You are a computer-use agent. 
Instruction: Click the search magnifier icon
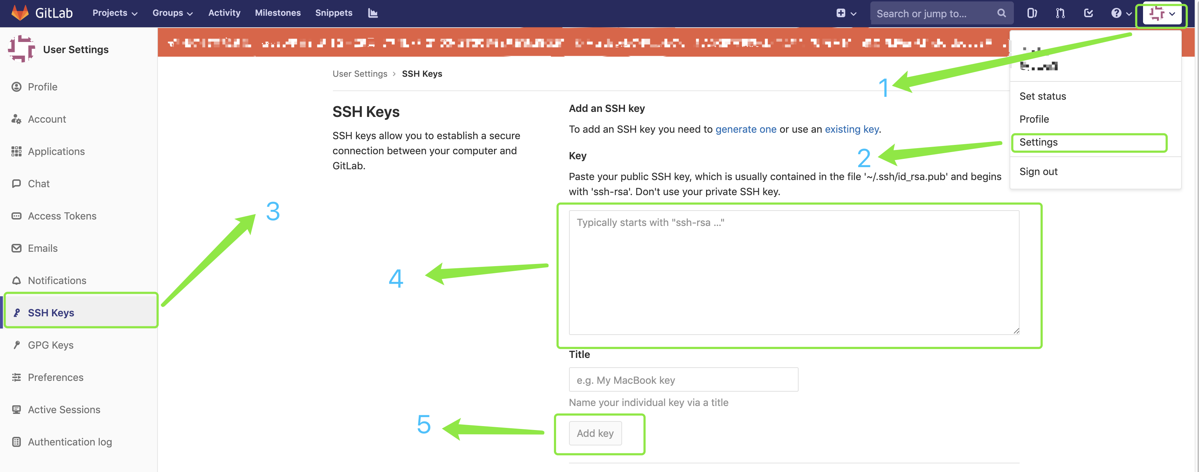pos(1001,13)
